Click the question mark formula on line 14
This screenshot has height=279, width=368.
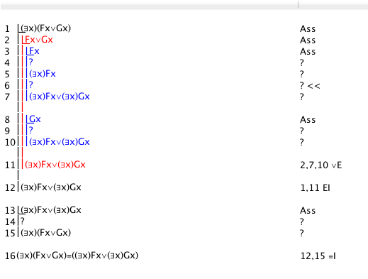[23, 221]
